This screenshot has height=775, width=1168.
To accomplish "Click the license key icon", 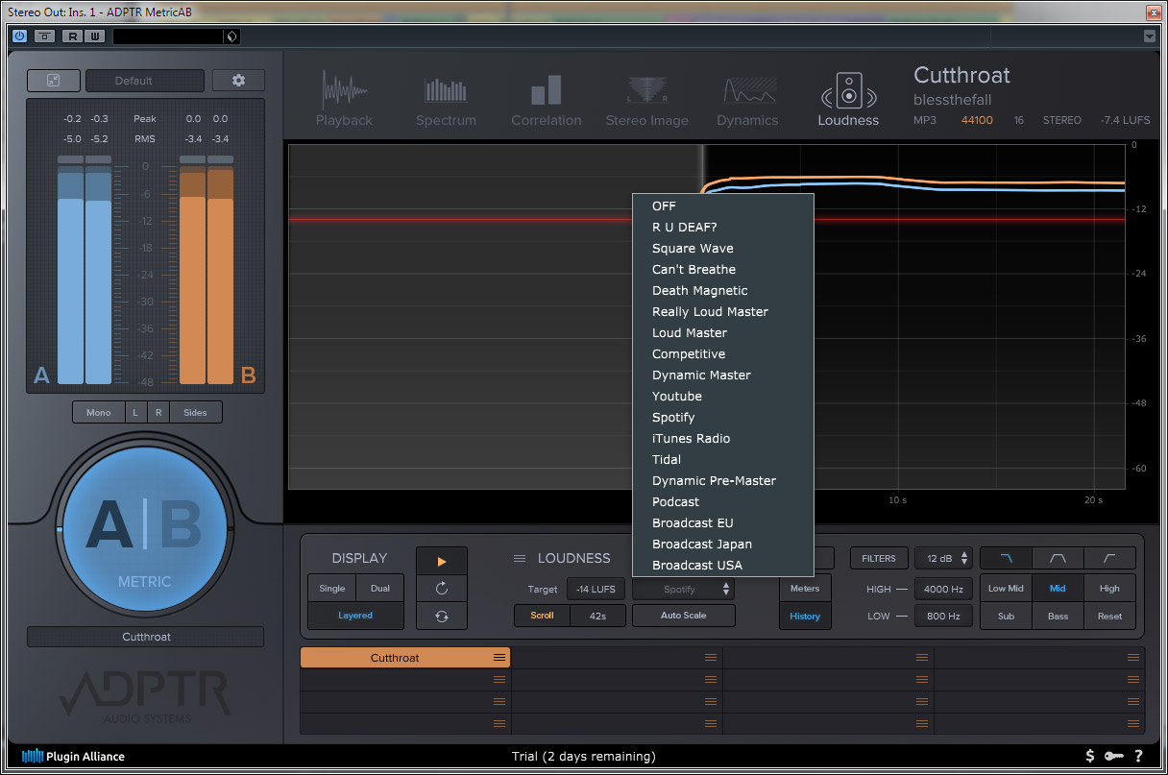I will [1114, 757].
